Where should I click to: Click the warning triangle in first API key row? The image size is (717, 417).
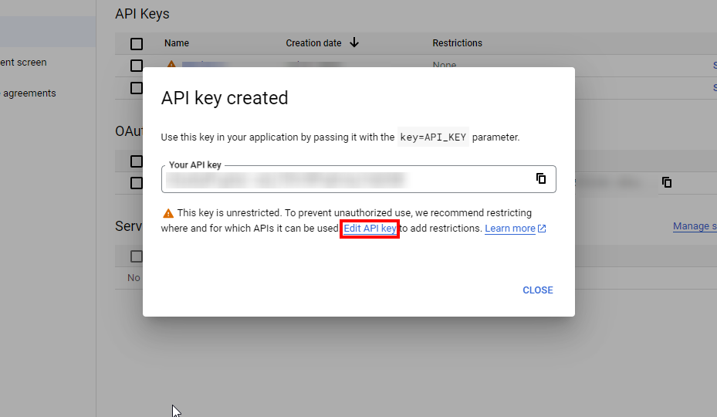171,65
